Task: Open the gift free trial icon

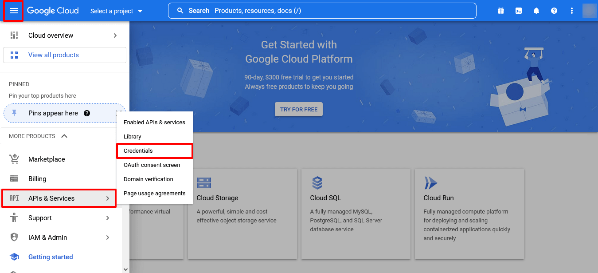Action: pyautogui.click(x=501, y=11)
